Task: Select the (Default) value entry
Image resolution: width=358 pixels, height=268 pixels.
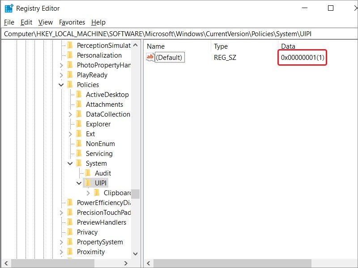Action: pyautogui.click(x=170, y=58)
